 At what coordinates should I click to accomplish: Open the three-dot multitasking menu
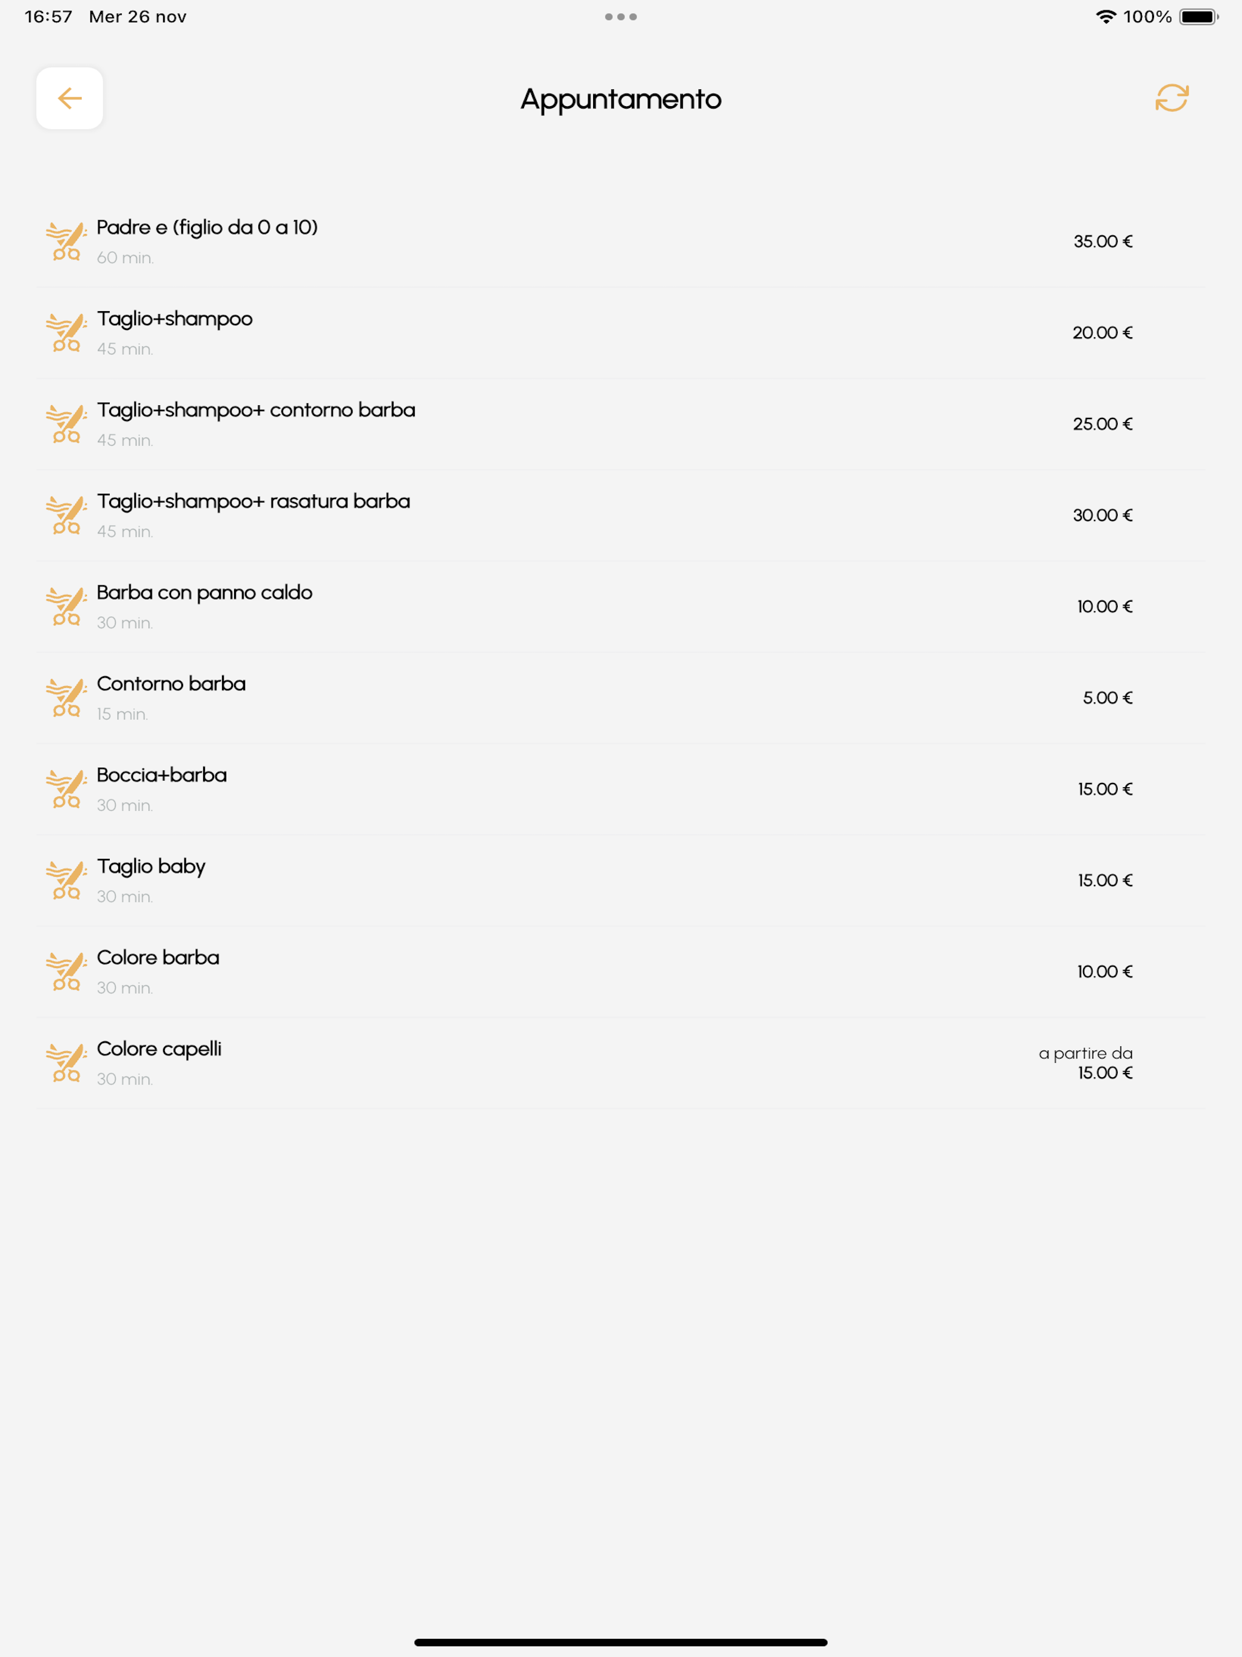pyautogui.click(x=621, y=16)
